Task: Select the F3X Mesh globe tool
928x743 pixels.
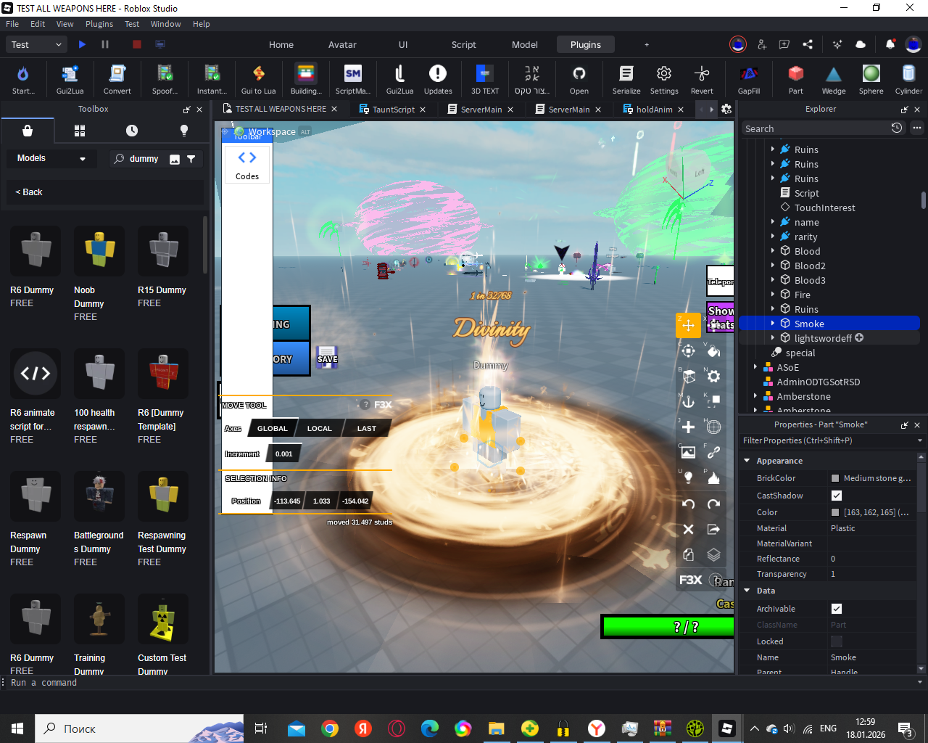Action: click(x=713, y=427)
